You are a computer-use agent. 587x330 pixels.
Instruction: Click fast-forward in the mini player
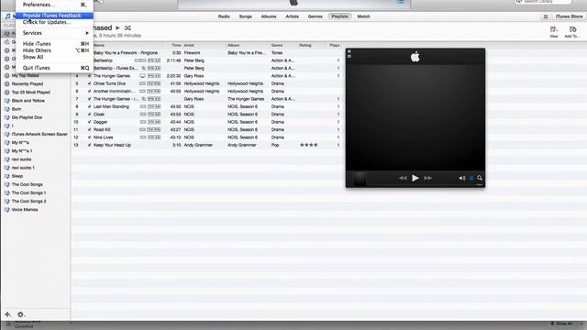[x=427, y=178]
